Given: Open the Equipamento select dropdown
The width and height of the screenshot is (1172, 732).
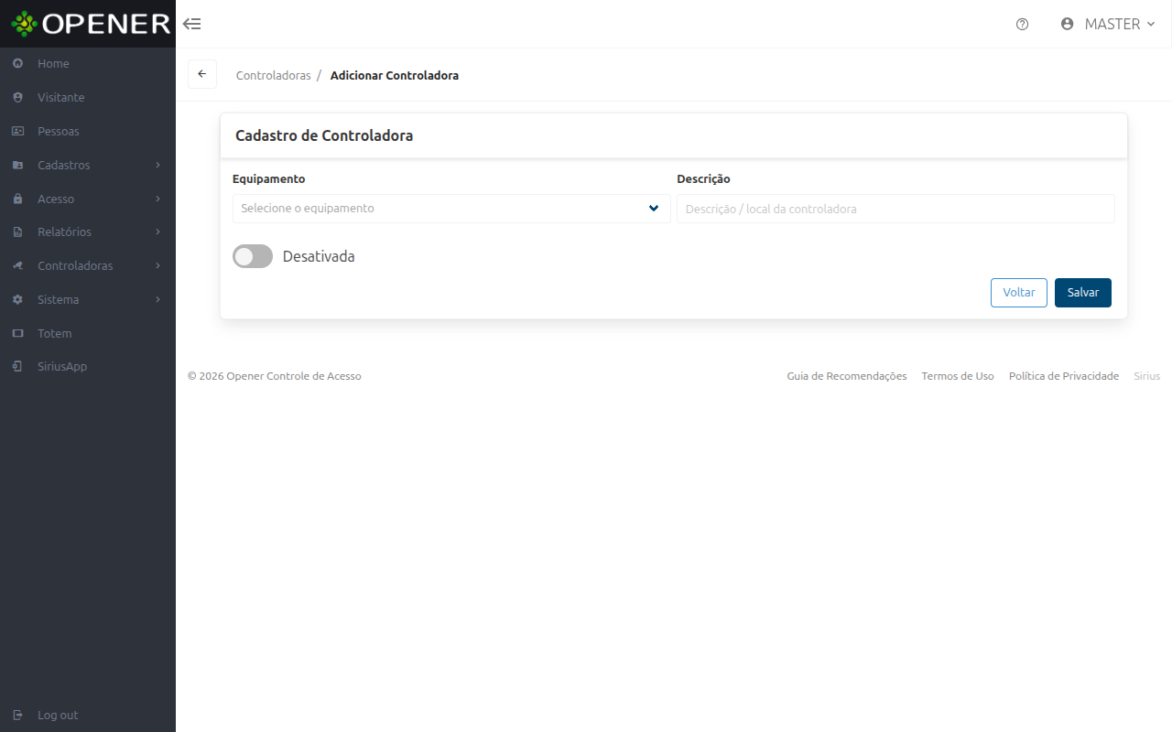Looking at the screenshot, I should point(451,209).
